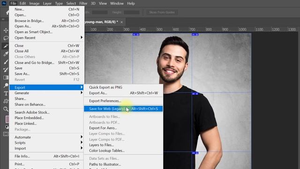Choose Close and Go to Bridge...
This screenshot has width=300, height=169.
pyautogui.click(x=47, y=62)
